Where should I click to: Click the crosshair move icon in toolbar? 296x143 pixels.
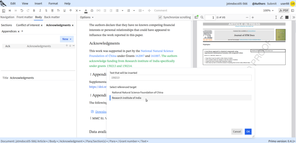pyautogui.click(x=149, y=11)
